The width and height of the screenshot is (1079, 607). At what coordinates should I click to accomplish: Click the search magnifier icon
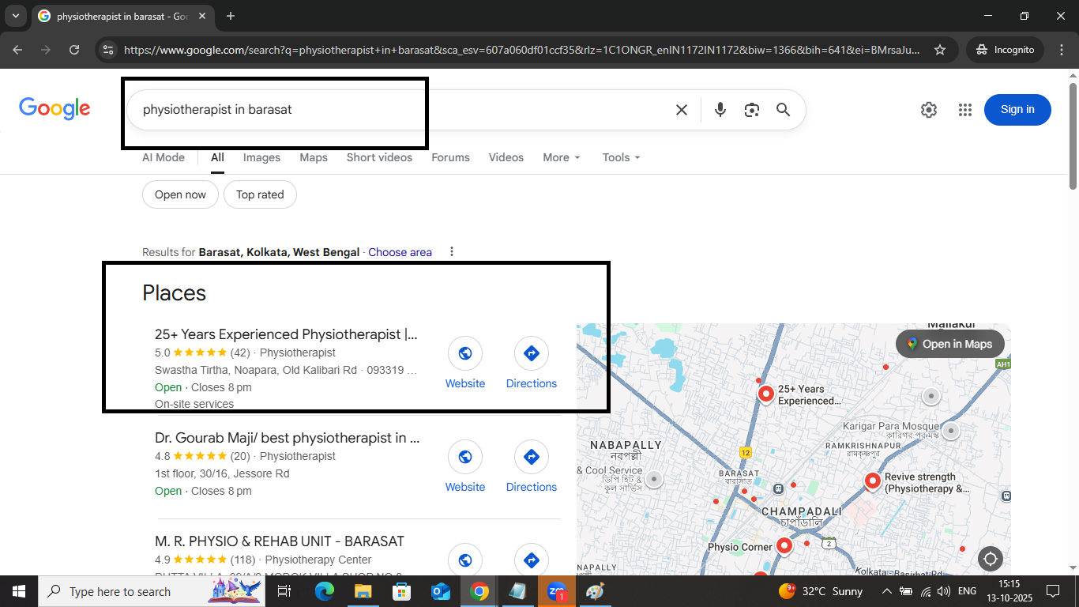pos(783,110)
